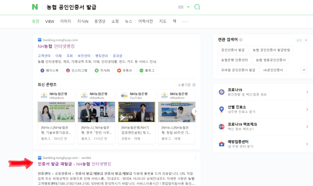The width and height of the screenshot is (313, 186).
Task: Click the 코로나19 팩트체크 OX icon
Action: click(222, 126)
